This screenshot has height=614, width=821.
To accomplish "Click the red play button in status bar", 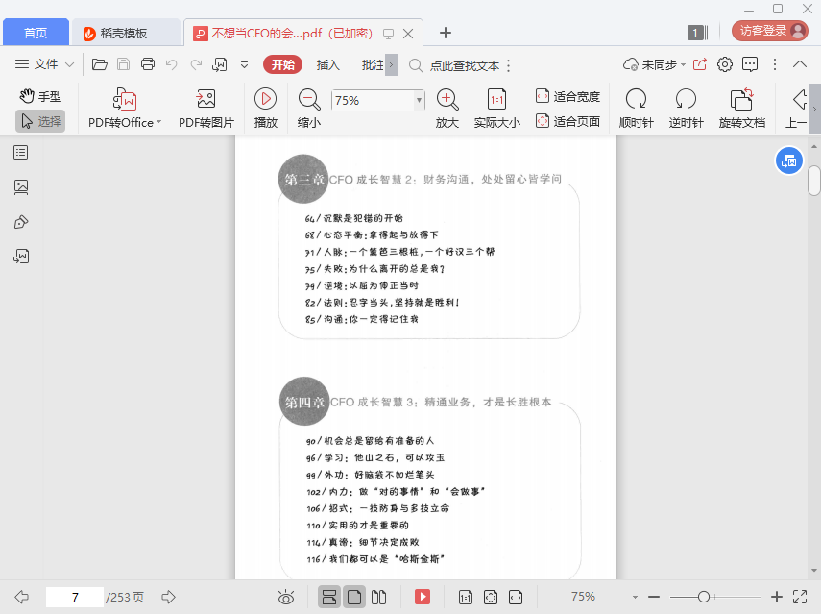I will [x=422, y=597].
